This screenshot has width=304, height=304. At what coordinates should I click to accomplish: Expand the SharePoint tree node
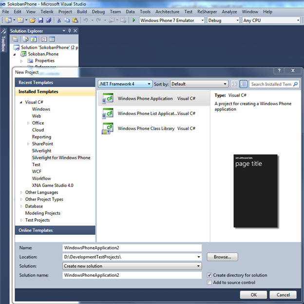tap(28, 144)
